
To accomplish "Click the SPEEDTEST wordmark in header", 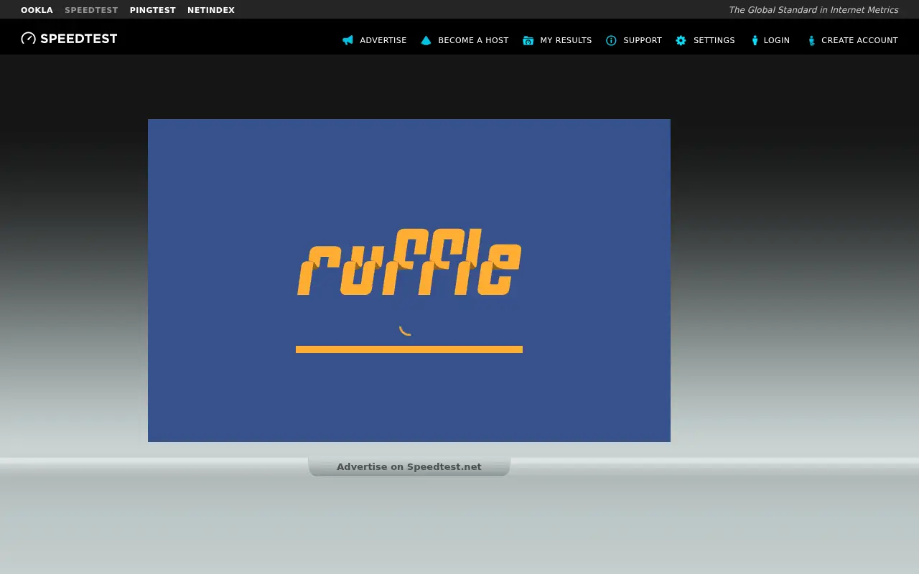I will (78, 39).
